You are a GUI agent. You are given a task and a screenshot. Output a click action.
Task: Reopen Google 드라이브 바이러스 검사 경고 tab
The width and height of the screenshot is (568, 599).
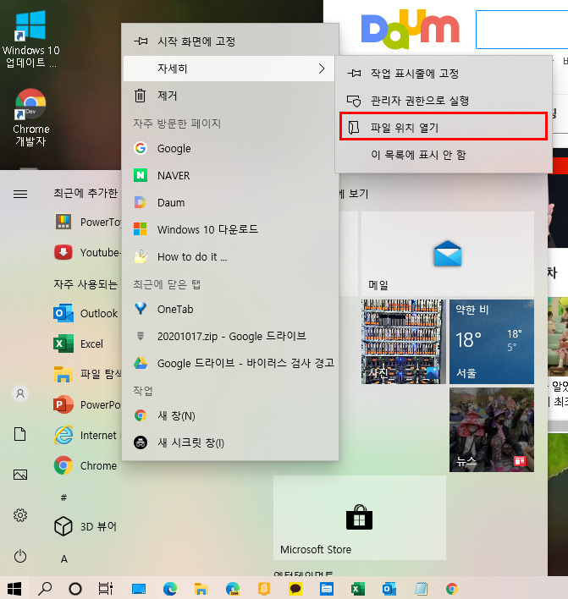(230, 363)
